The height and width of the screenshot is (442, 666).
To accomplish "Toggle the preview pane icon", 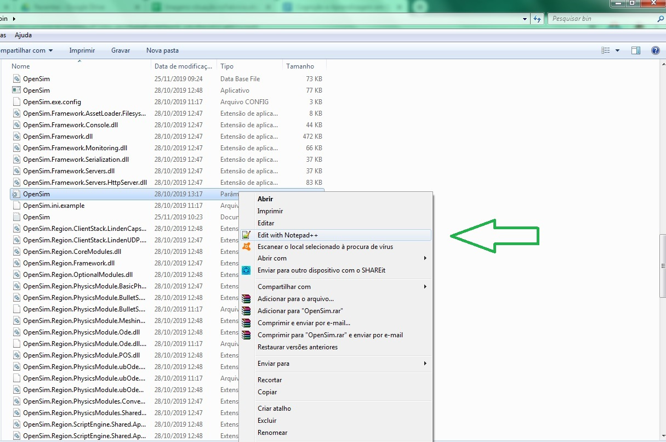I will click(636, 50).
